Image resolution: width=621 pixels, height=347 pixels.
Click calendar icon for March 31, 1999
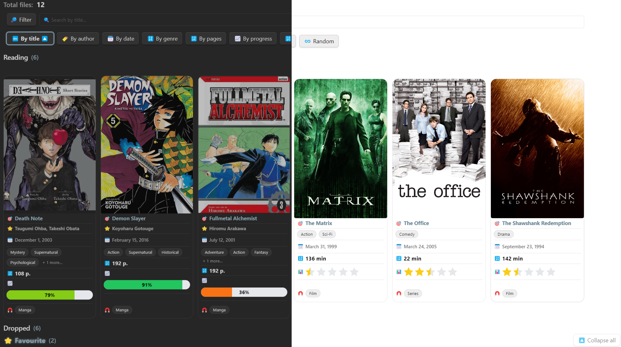click(x=300, y=247)
